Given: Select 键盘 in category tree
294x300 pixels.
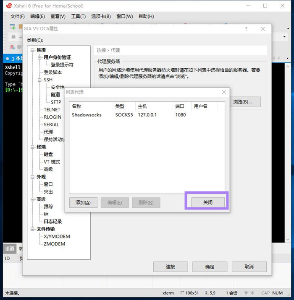Looking at the screenshot, I should tap(48, 155).
